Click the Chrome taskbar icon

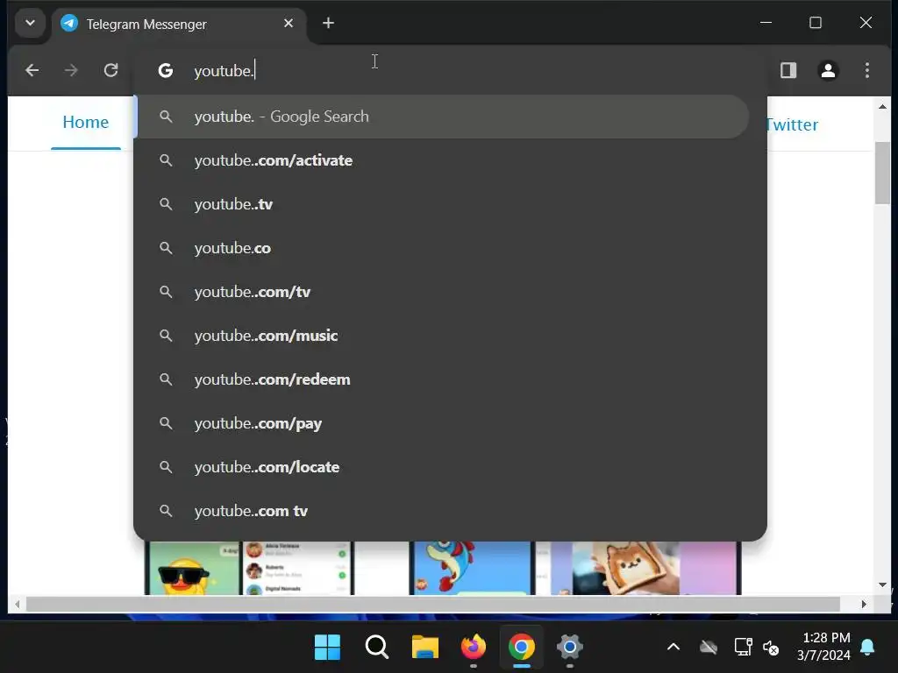tap(521, 648)
